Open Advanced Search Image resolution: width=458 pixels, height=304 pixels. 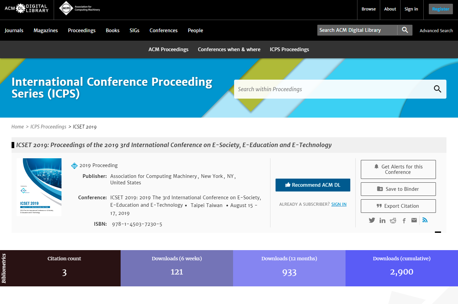pyautogui.click(x=436, y=31)
